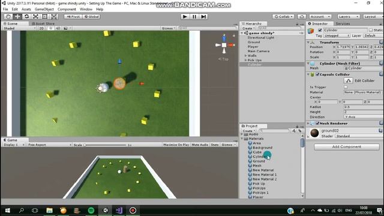Toggle 2D scene view mode
Image resolution: width=384 pixels, height=216 pixels.
tap(41, 28)
